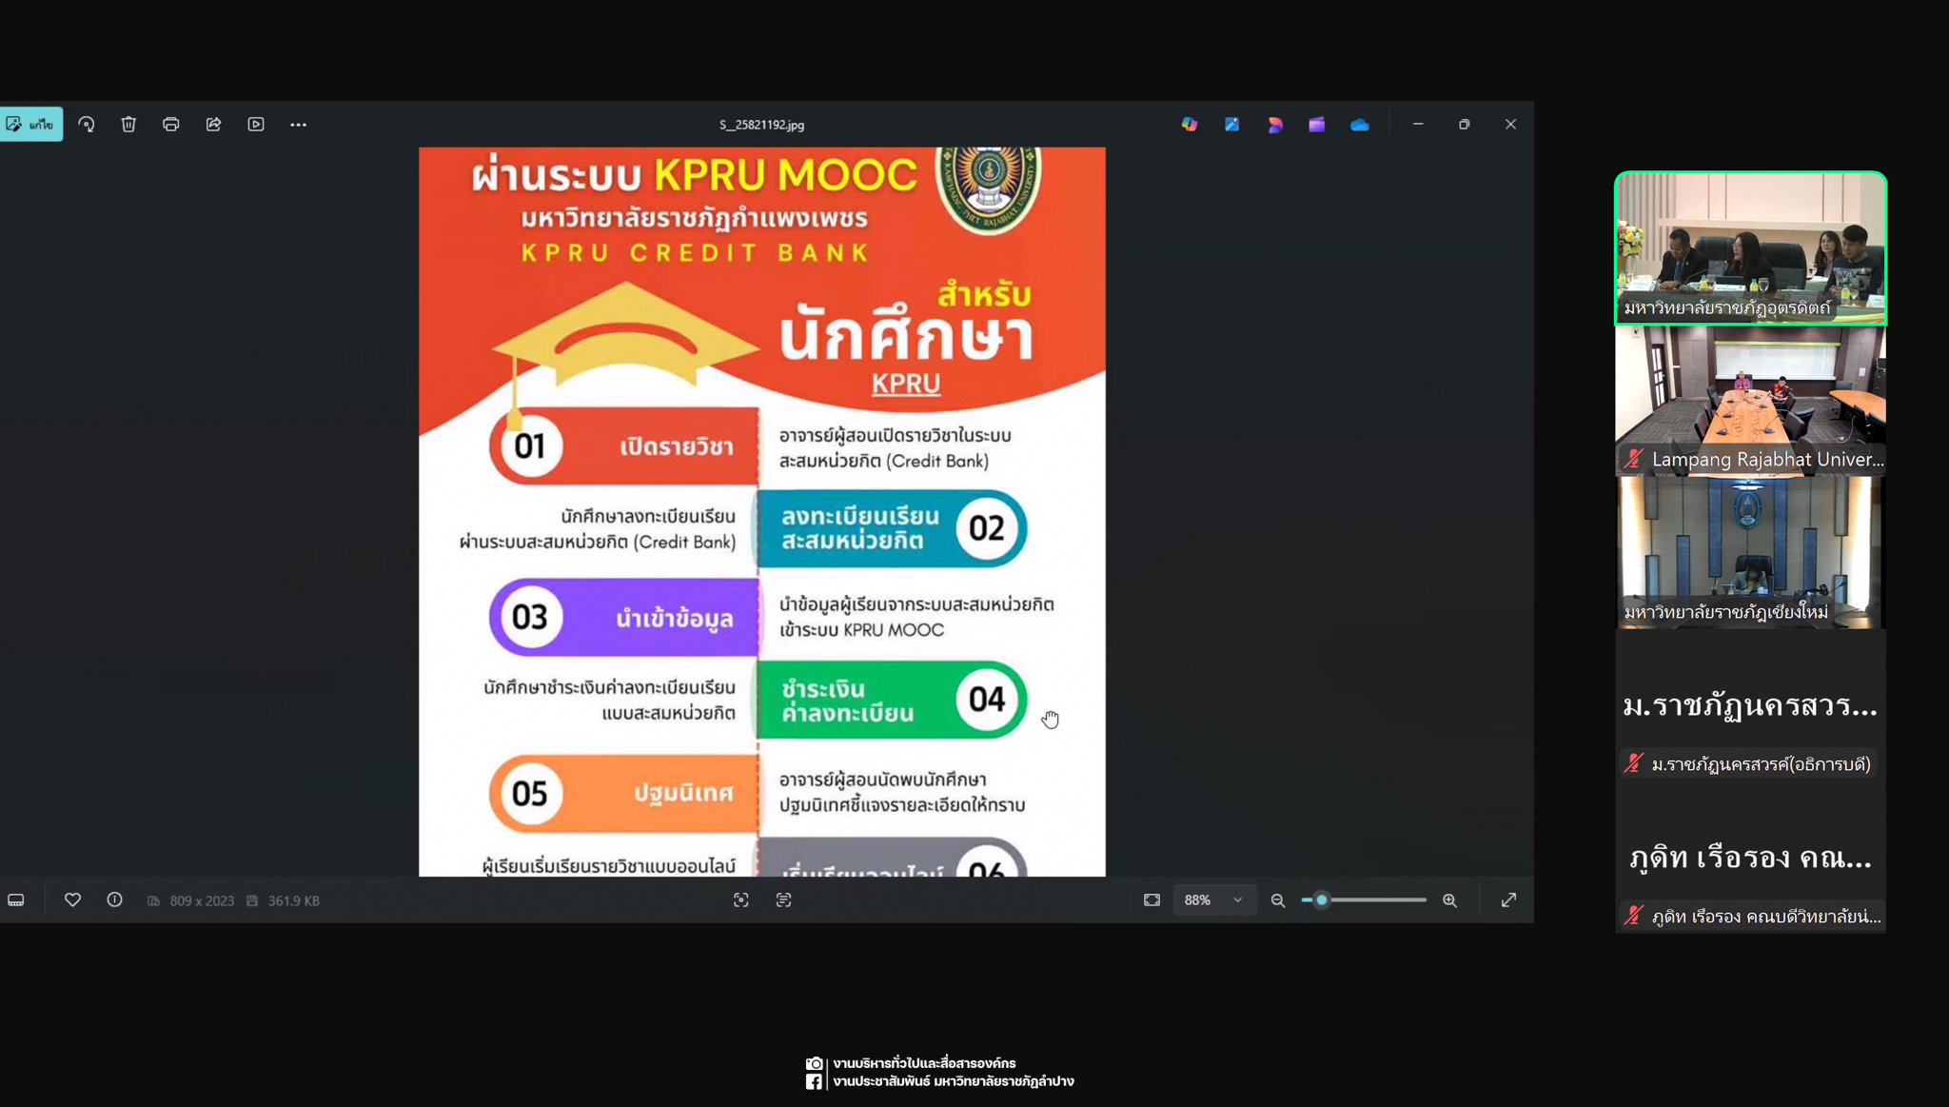Click the muted mic icon for ม.ราชภัฏนครสวรรค์
Image resolution: width=1949 pixels, height=1107 pixels.
(x=1634, y=763)
